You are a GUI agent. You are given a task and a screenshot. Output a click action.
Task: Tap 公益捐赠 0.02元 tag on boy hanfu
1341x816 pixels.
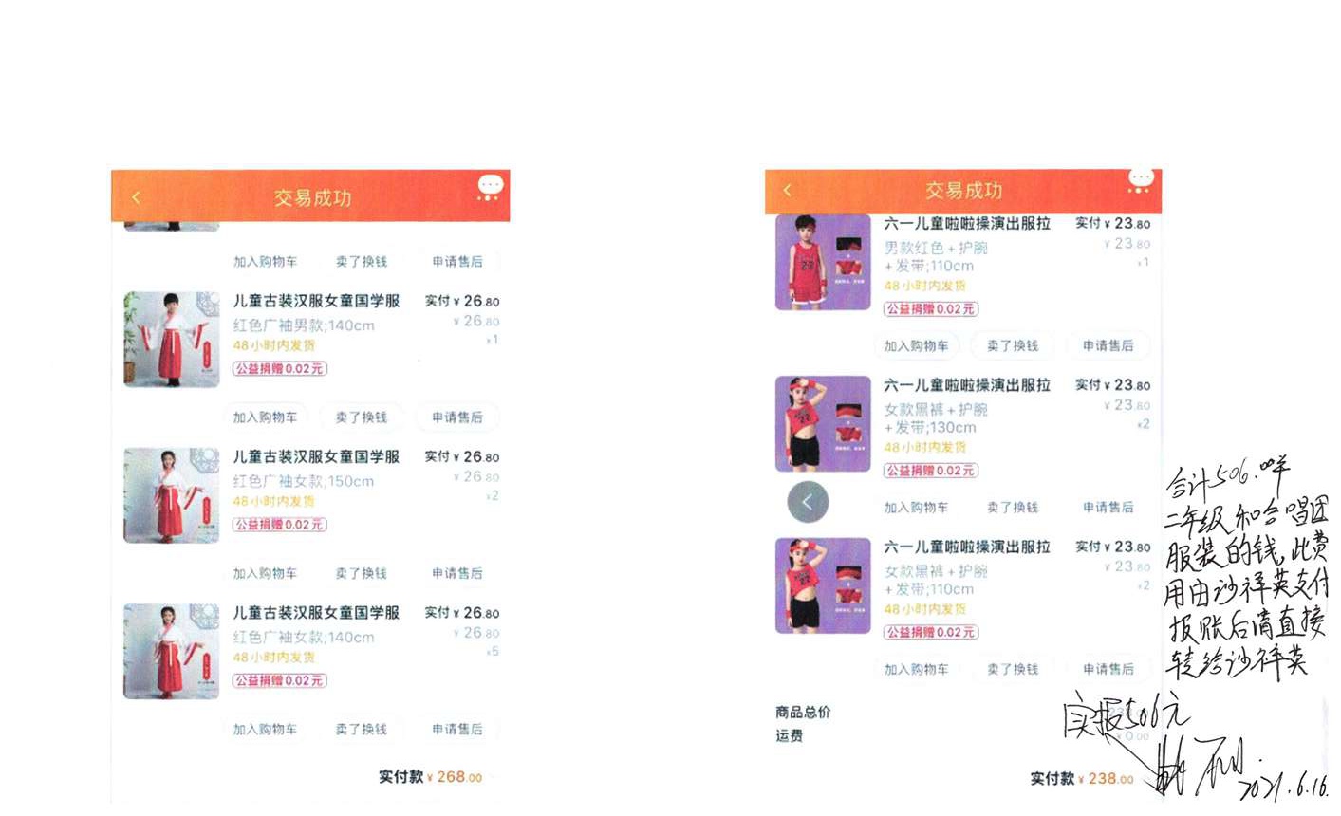(279, 368)
